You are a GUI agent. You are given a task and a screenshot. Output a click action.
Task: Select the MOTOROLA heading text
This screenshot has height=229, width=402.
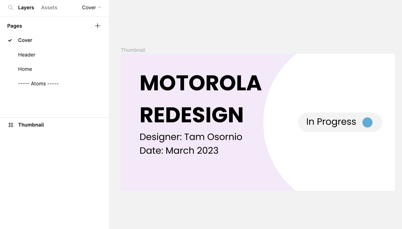pos(200,83)
